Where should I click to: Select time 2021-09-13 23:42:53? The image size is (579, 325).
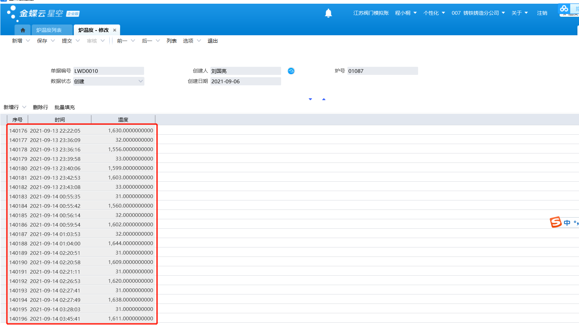[x=55, y=178]
